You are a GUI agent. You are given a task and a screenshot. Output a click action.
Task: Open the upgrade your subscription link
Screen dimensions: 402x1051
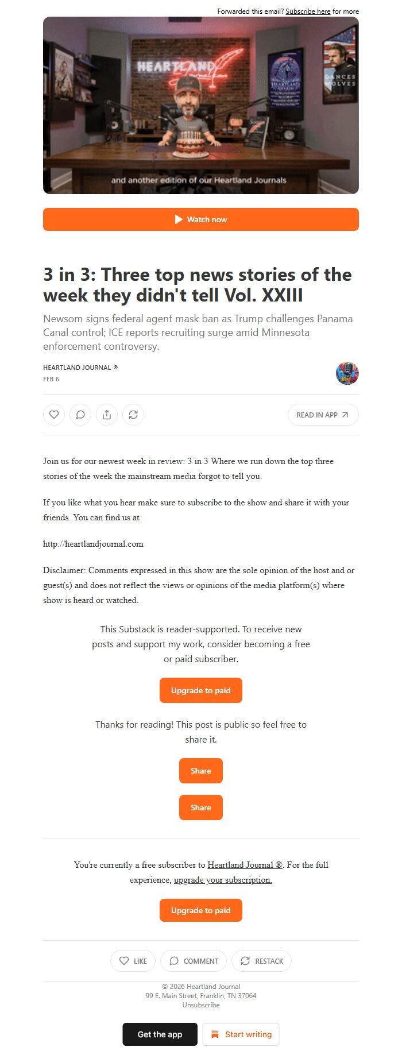[223, 879]
